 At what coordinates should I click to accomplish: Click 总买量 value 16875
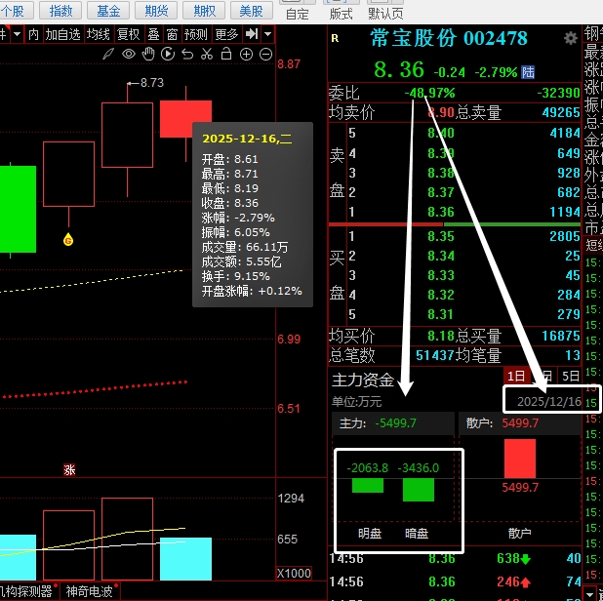pyautogui.click(x=561, y=336)
